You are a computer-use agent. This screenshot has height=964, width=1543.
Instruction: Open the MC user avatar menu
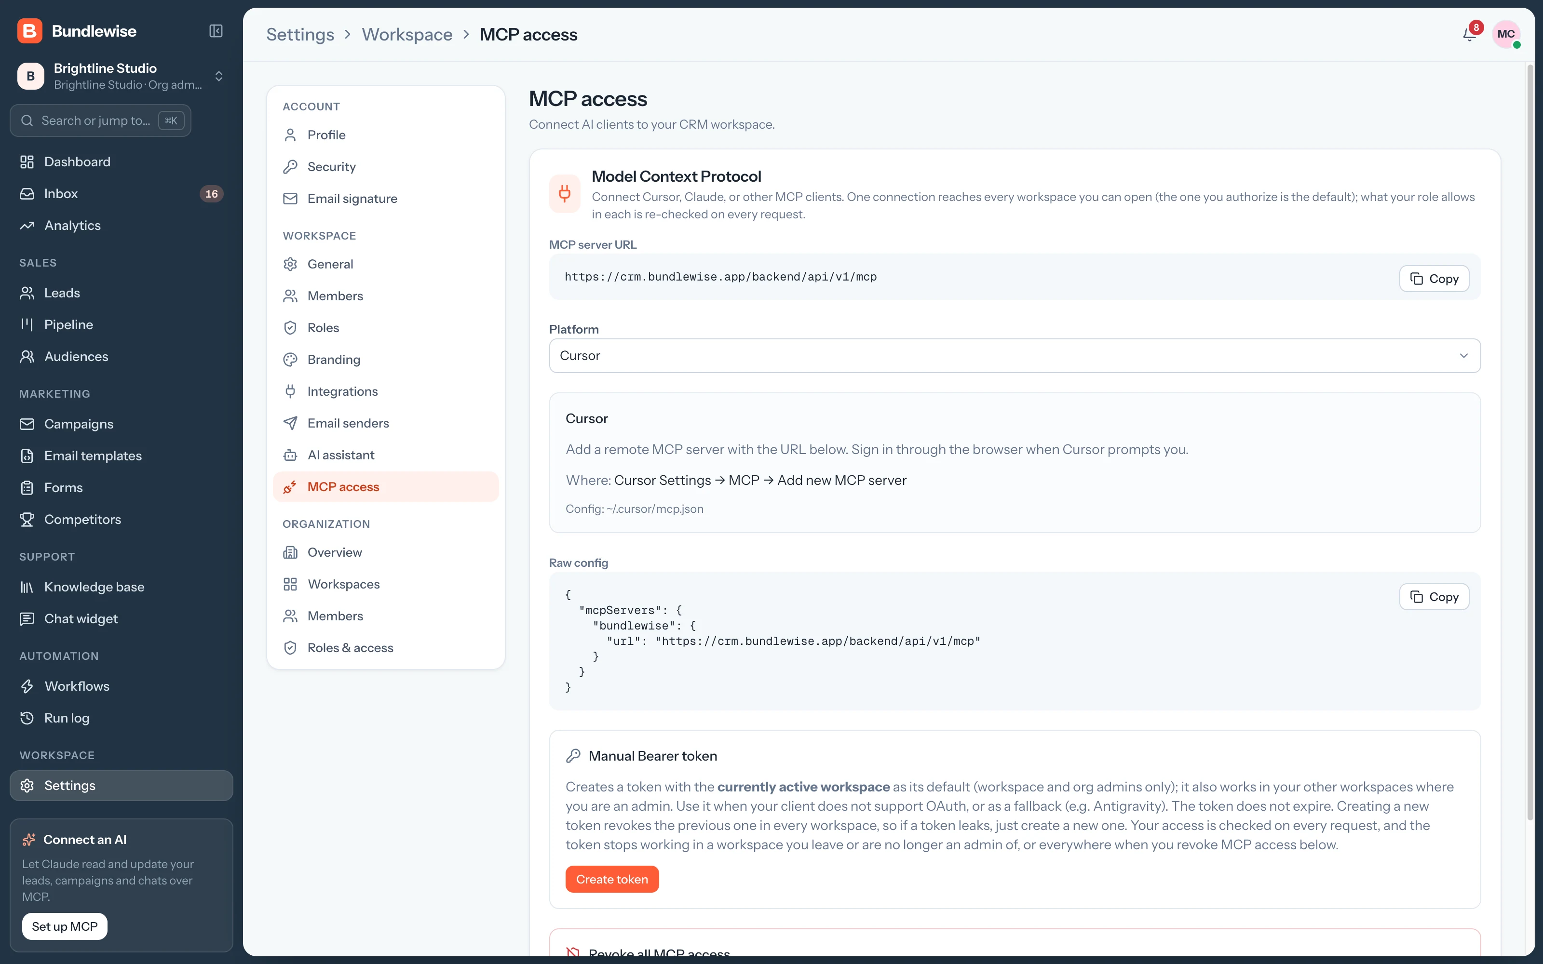(x=1506, y=34)
